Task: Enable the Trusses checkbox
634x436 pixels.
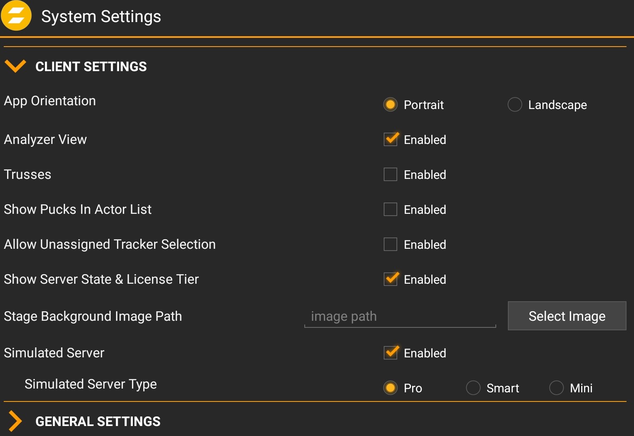Action: point(390,174)
